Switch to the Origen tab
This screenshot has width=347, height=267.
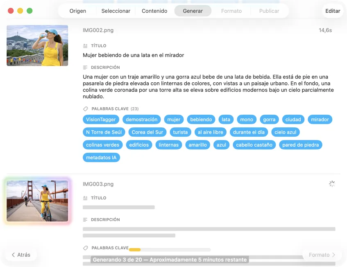(x=78, y=11)
